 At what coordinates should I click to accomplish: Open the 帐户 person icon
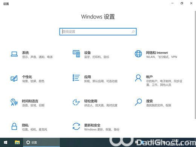138,78
